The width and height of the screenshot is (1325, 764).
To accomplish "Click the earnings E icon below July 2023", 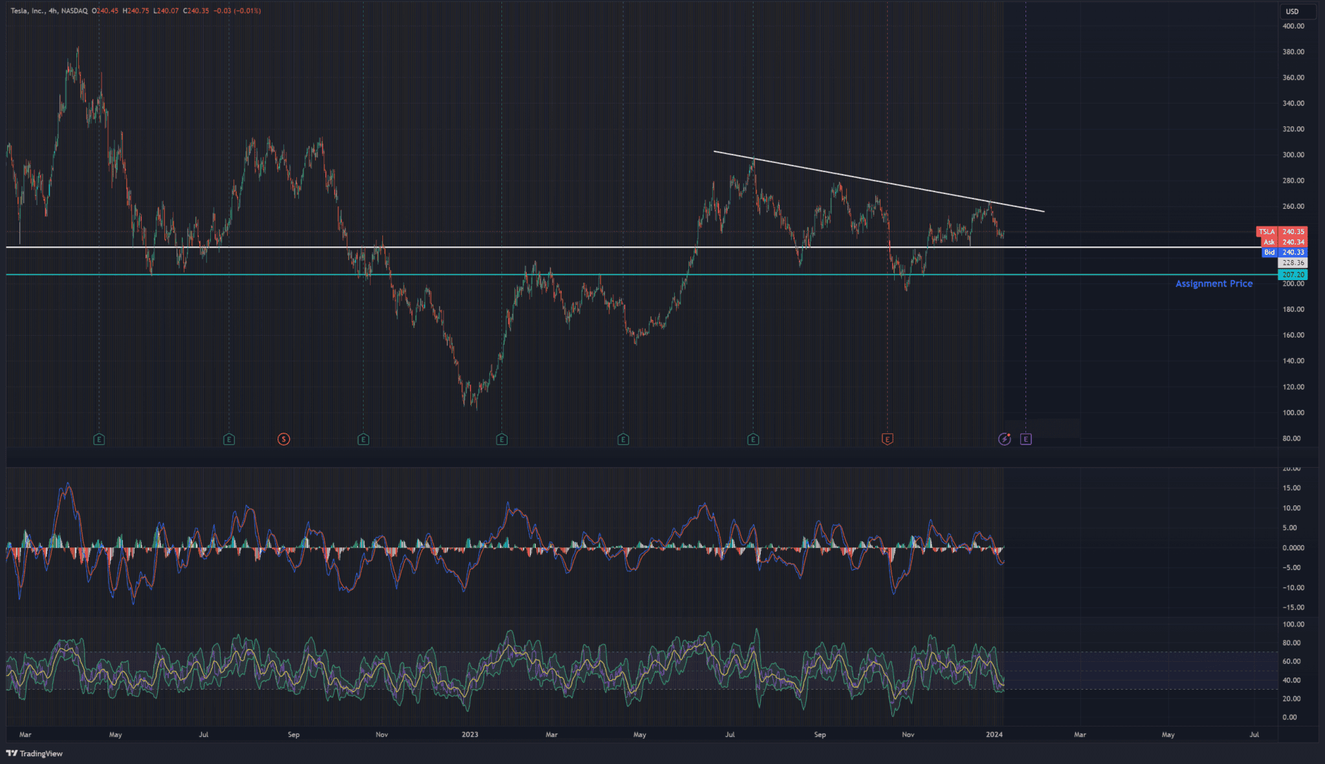I will [752, 439].
